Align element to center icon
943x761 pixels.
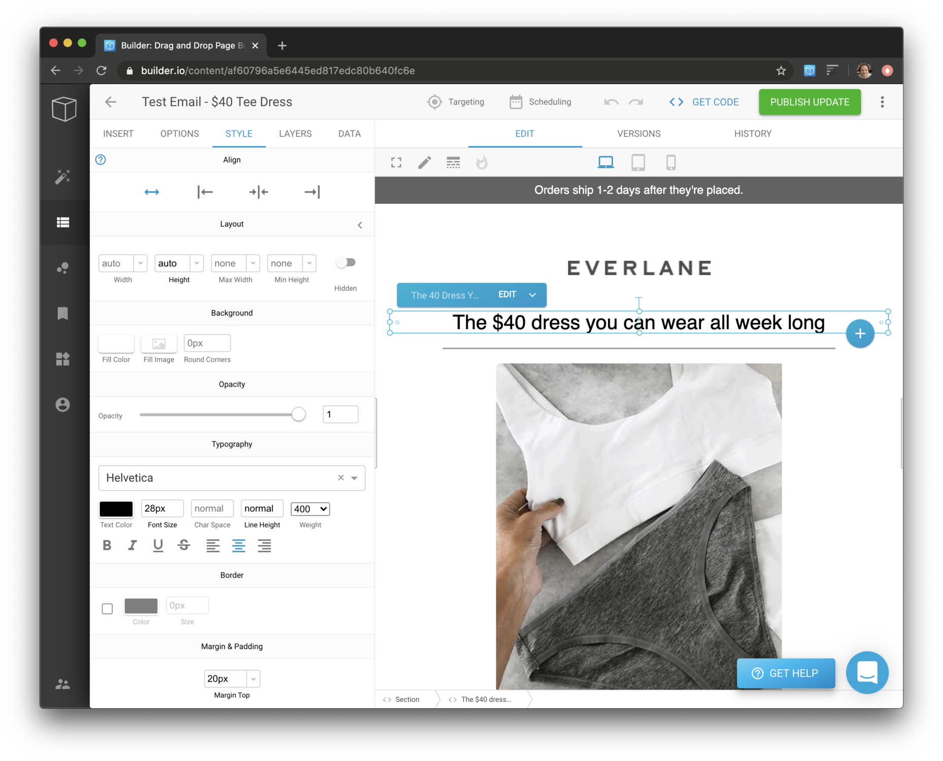tap(258, 192)
